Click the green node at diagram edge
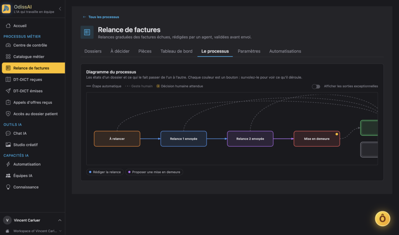 (x=369, y=128)
